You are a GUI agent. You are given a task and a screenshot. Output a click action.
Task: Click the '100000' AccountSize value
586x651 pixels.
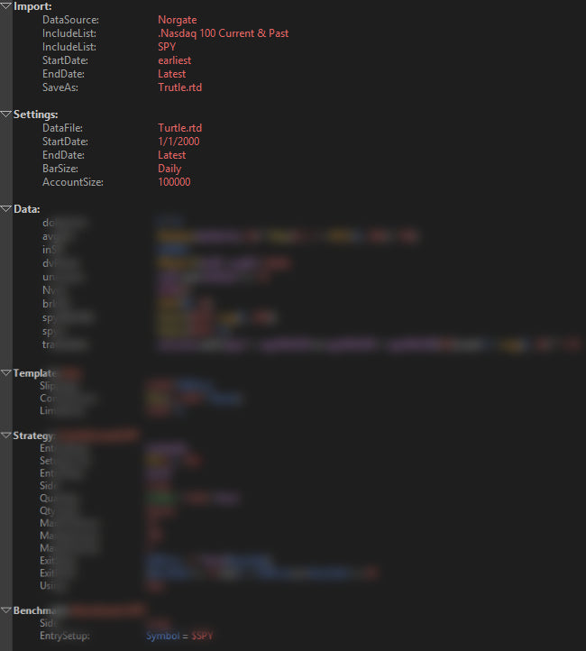(x=174, y=182)
